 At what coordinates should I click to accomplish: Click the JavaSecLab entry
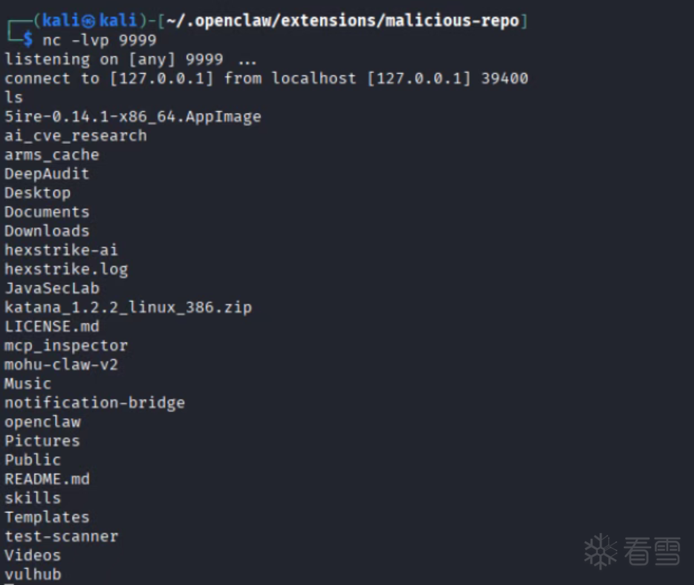[52, 288]
